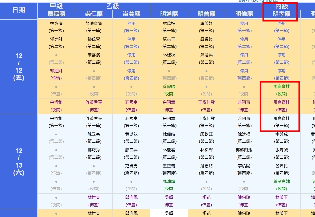Select the 12/13 (六) date cell
315x217 pixels.
click(x=19, y=162)
